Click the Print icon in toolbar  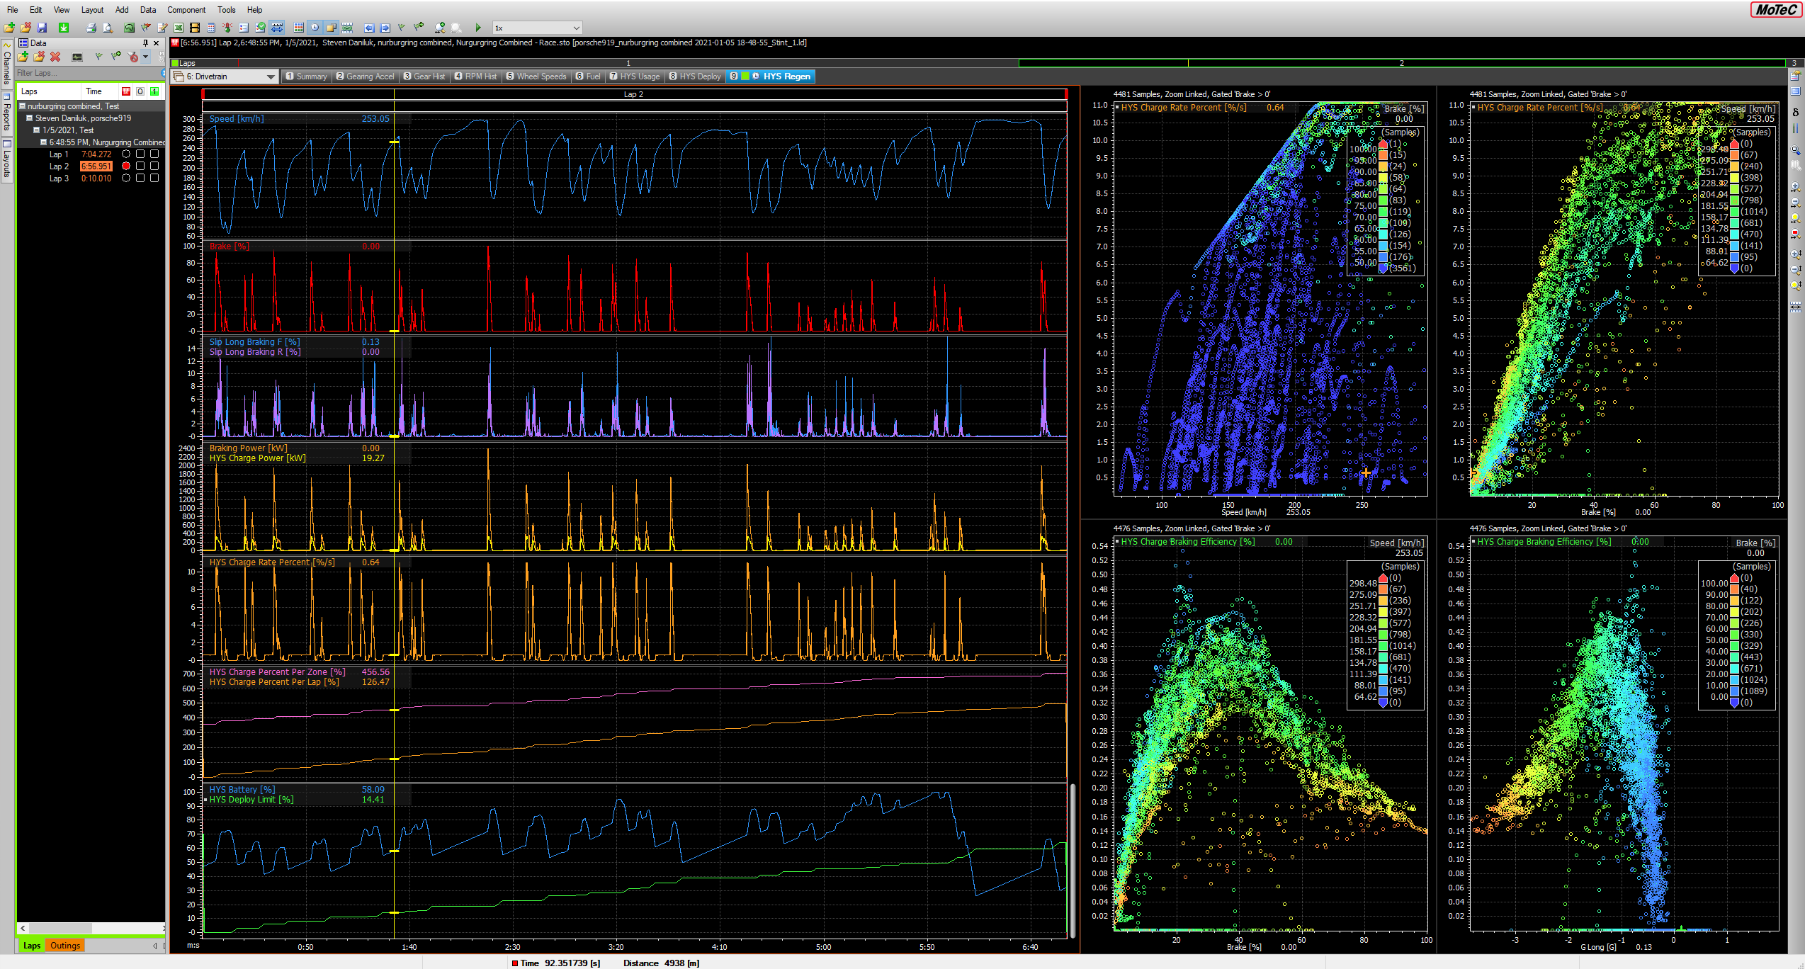pyautogui.click(x=91, y=28)
